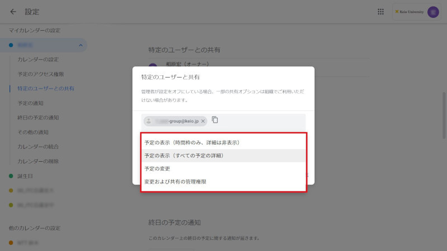Remove the group@keio.jp chip with X
The image size is (447, 251).
[203, 120]
